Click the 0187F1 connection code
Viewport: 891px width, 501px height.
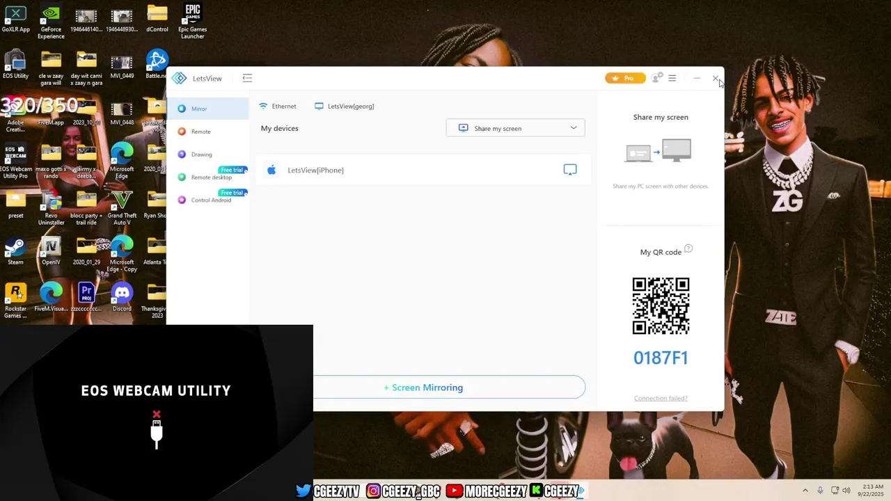661,358
